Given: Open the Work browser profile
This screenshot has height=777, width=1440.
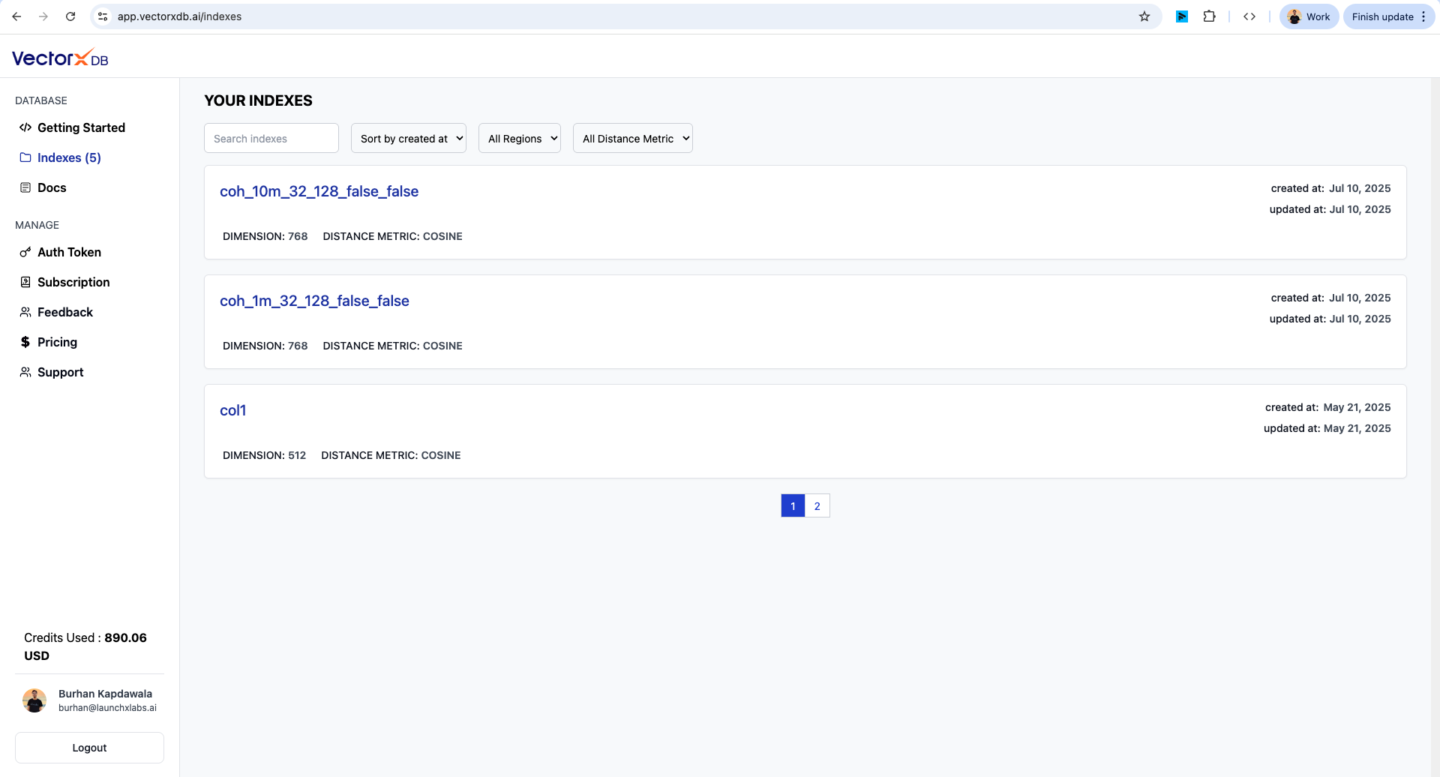Looking at the screenshot, I should pos(1309,16).
